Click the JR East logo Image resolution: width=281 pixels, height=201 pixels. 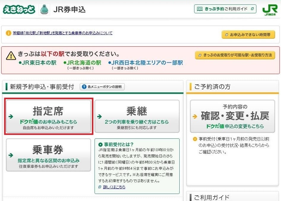coord(270,10)
